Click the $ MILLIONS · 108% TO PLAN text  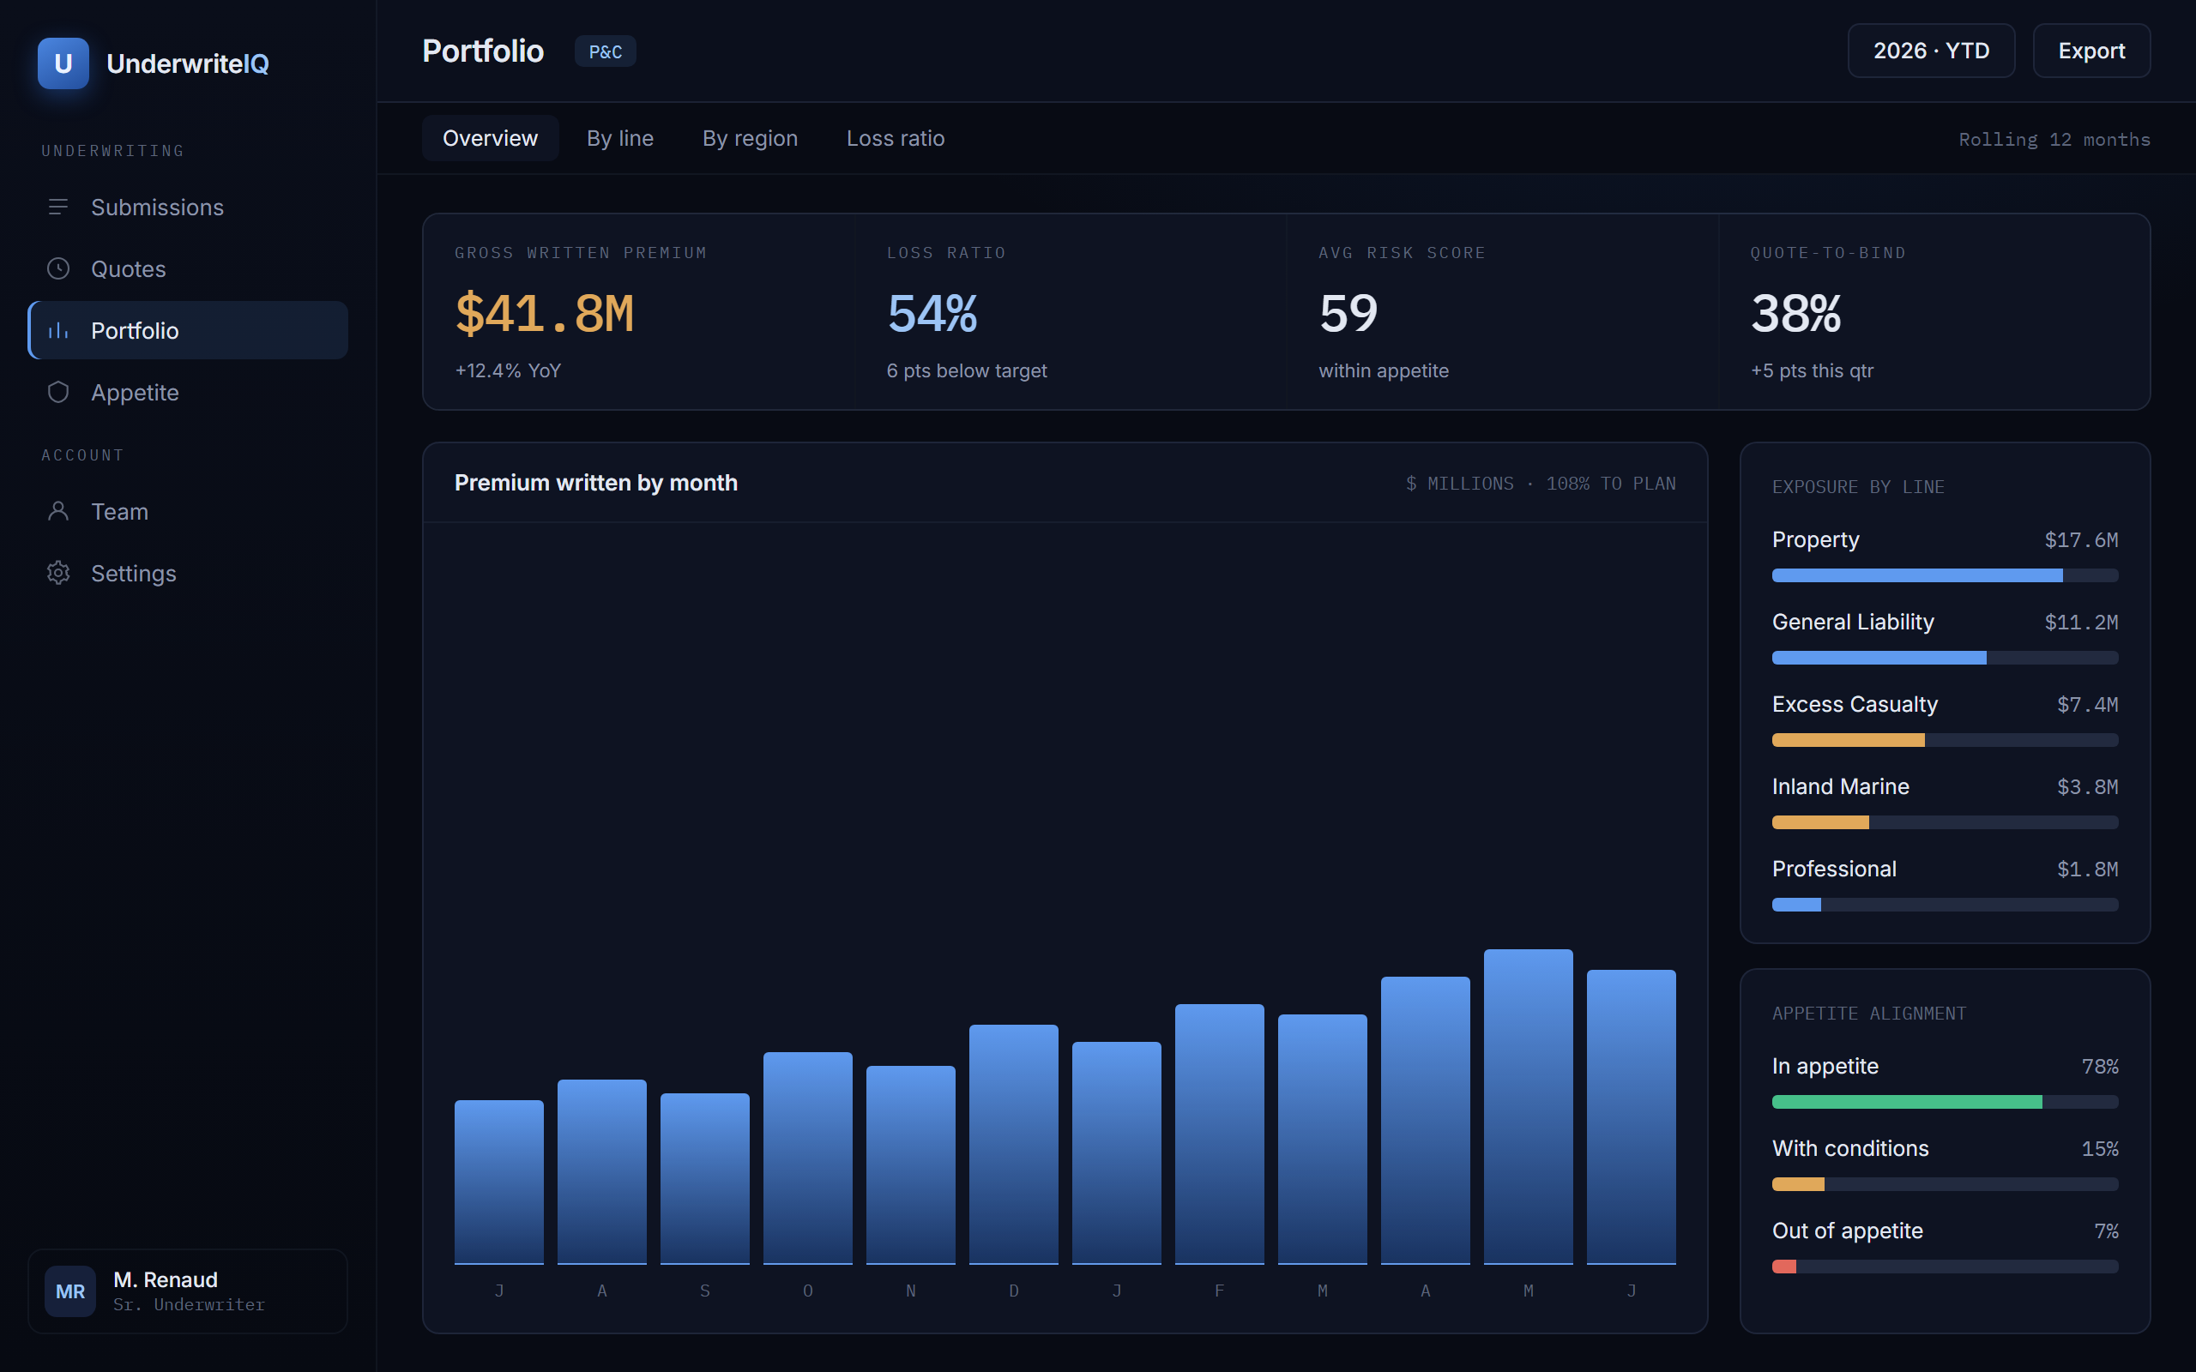coord(1541,484)
